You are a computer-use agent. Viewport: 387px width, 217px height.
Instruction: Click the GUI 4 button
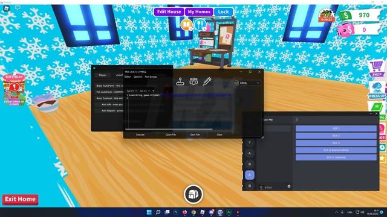click(336, 150)
